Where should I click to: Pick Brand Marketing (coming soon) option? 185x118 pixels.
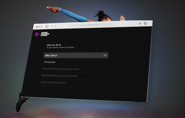point(59,76)
